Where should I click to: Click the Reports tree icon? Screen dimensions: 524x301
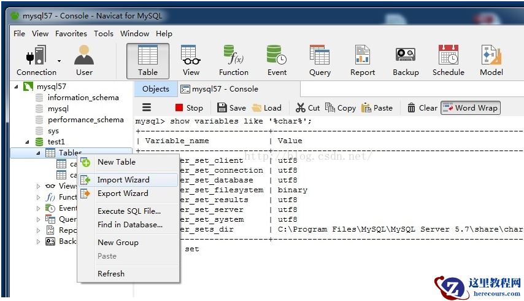coord(50,230)
